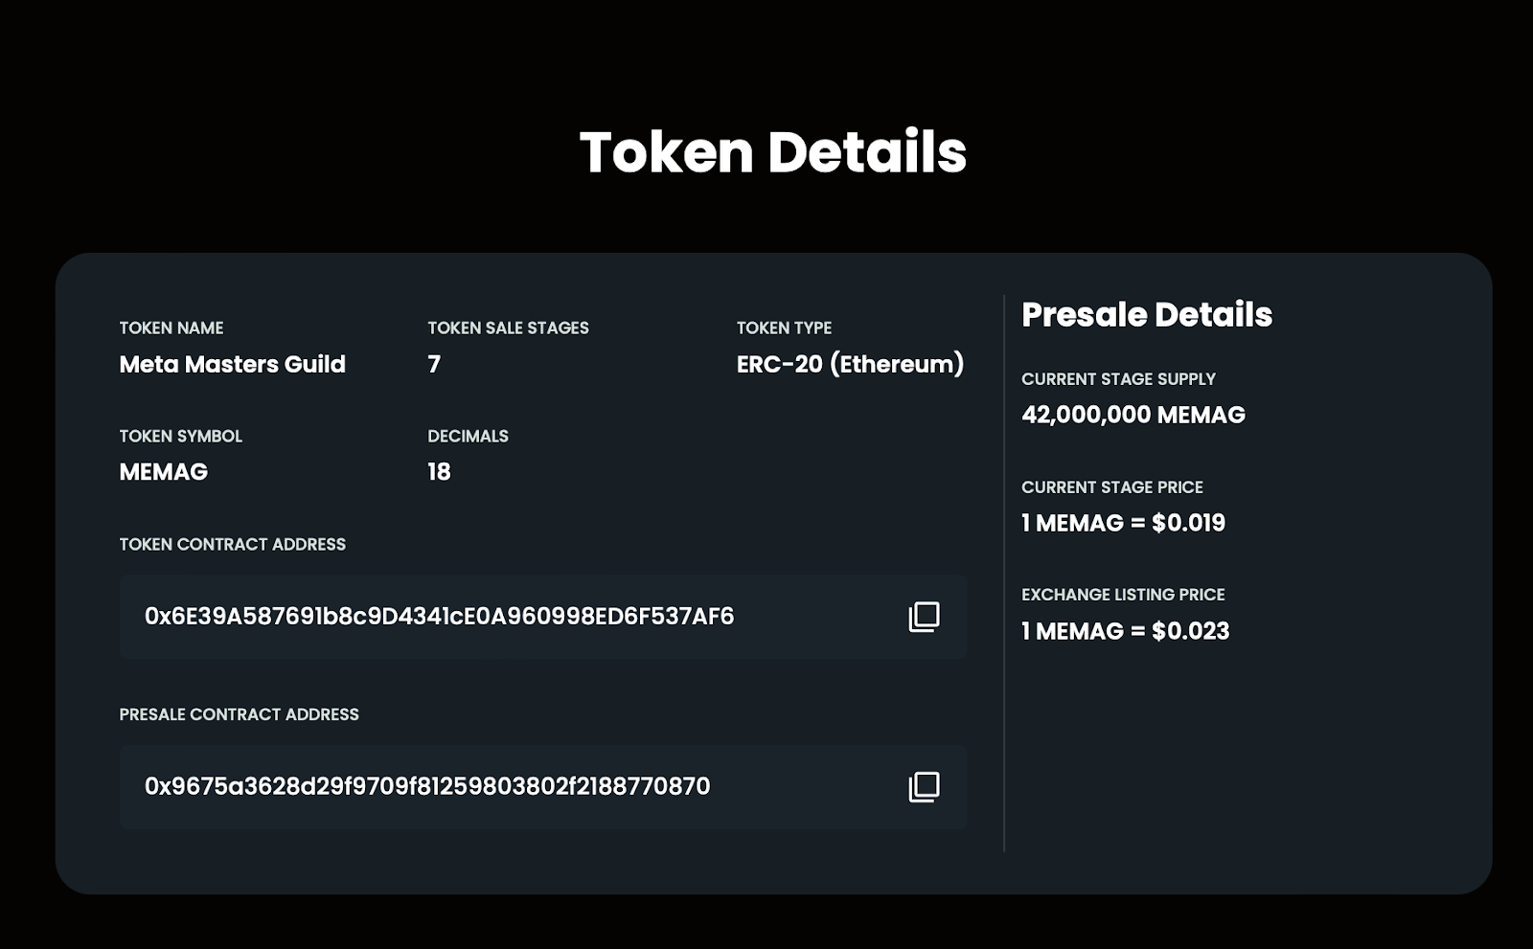Click the token sale stages value 7
Screen dimensions: 1533x949
[x=434, y=364]
